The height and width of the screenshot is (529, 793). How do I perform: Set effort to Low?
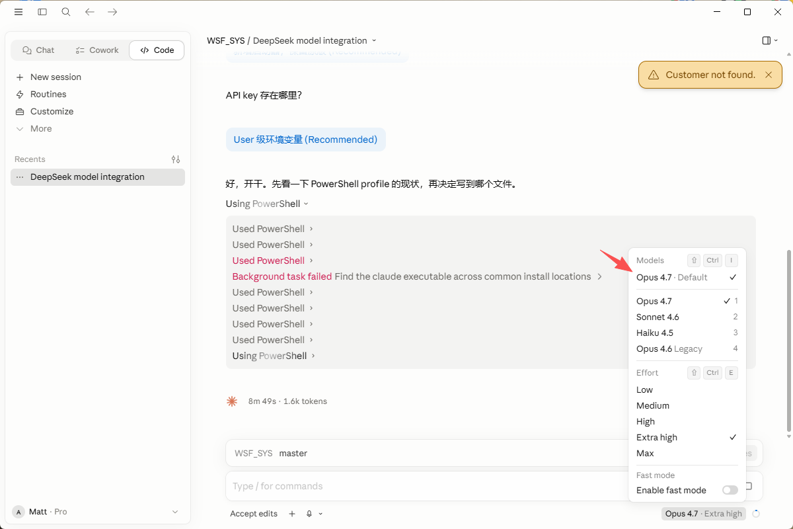tap(687, 390)
